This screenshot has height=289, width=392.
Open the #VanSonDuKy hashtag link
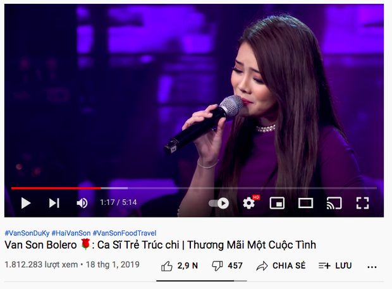pos(27,233)
